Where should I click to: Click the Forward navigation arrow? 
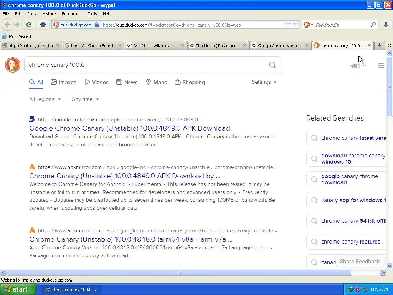(17, 25)
